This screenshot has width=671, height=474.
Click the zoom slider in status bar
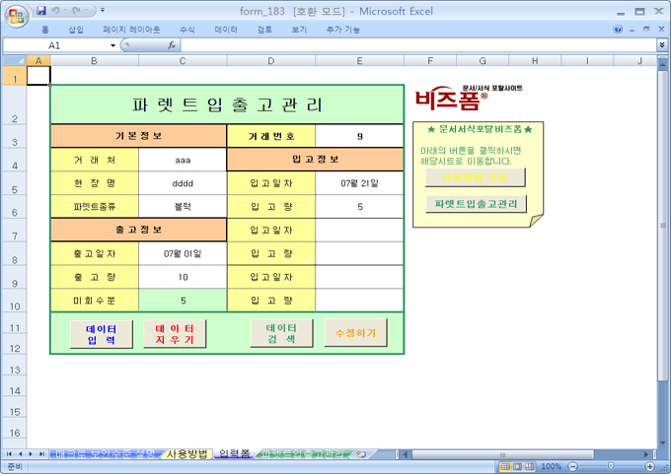click(610, 466)
